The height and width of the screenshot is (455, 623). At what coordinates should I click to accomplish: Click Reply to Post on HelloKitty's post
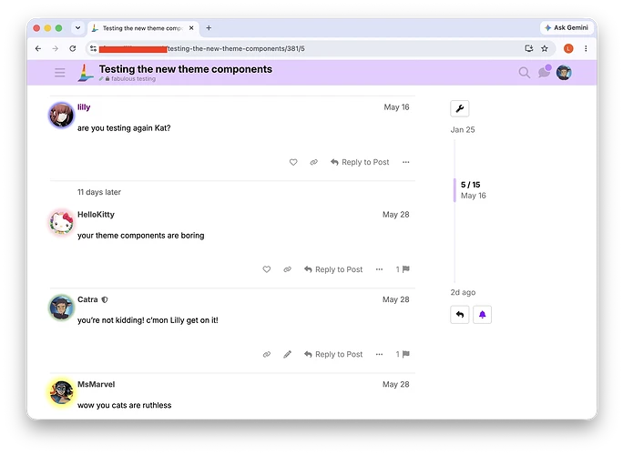333,269
